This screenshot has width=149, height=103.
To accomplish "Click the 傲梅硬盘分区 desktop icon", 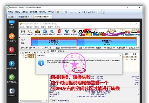I will [x=12, y=79].
